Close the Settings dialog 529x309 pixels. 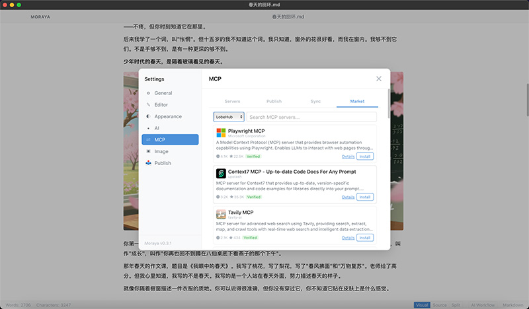tap(379, 79)
